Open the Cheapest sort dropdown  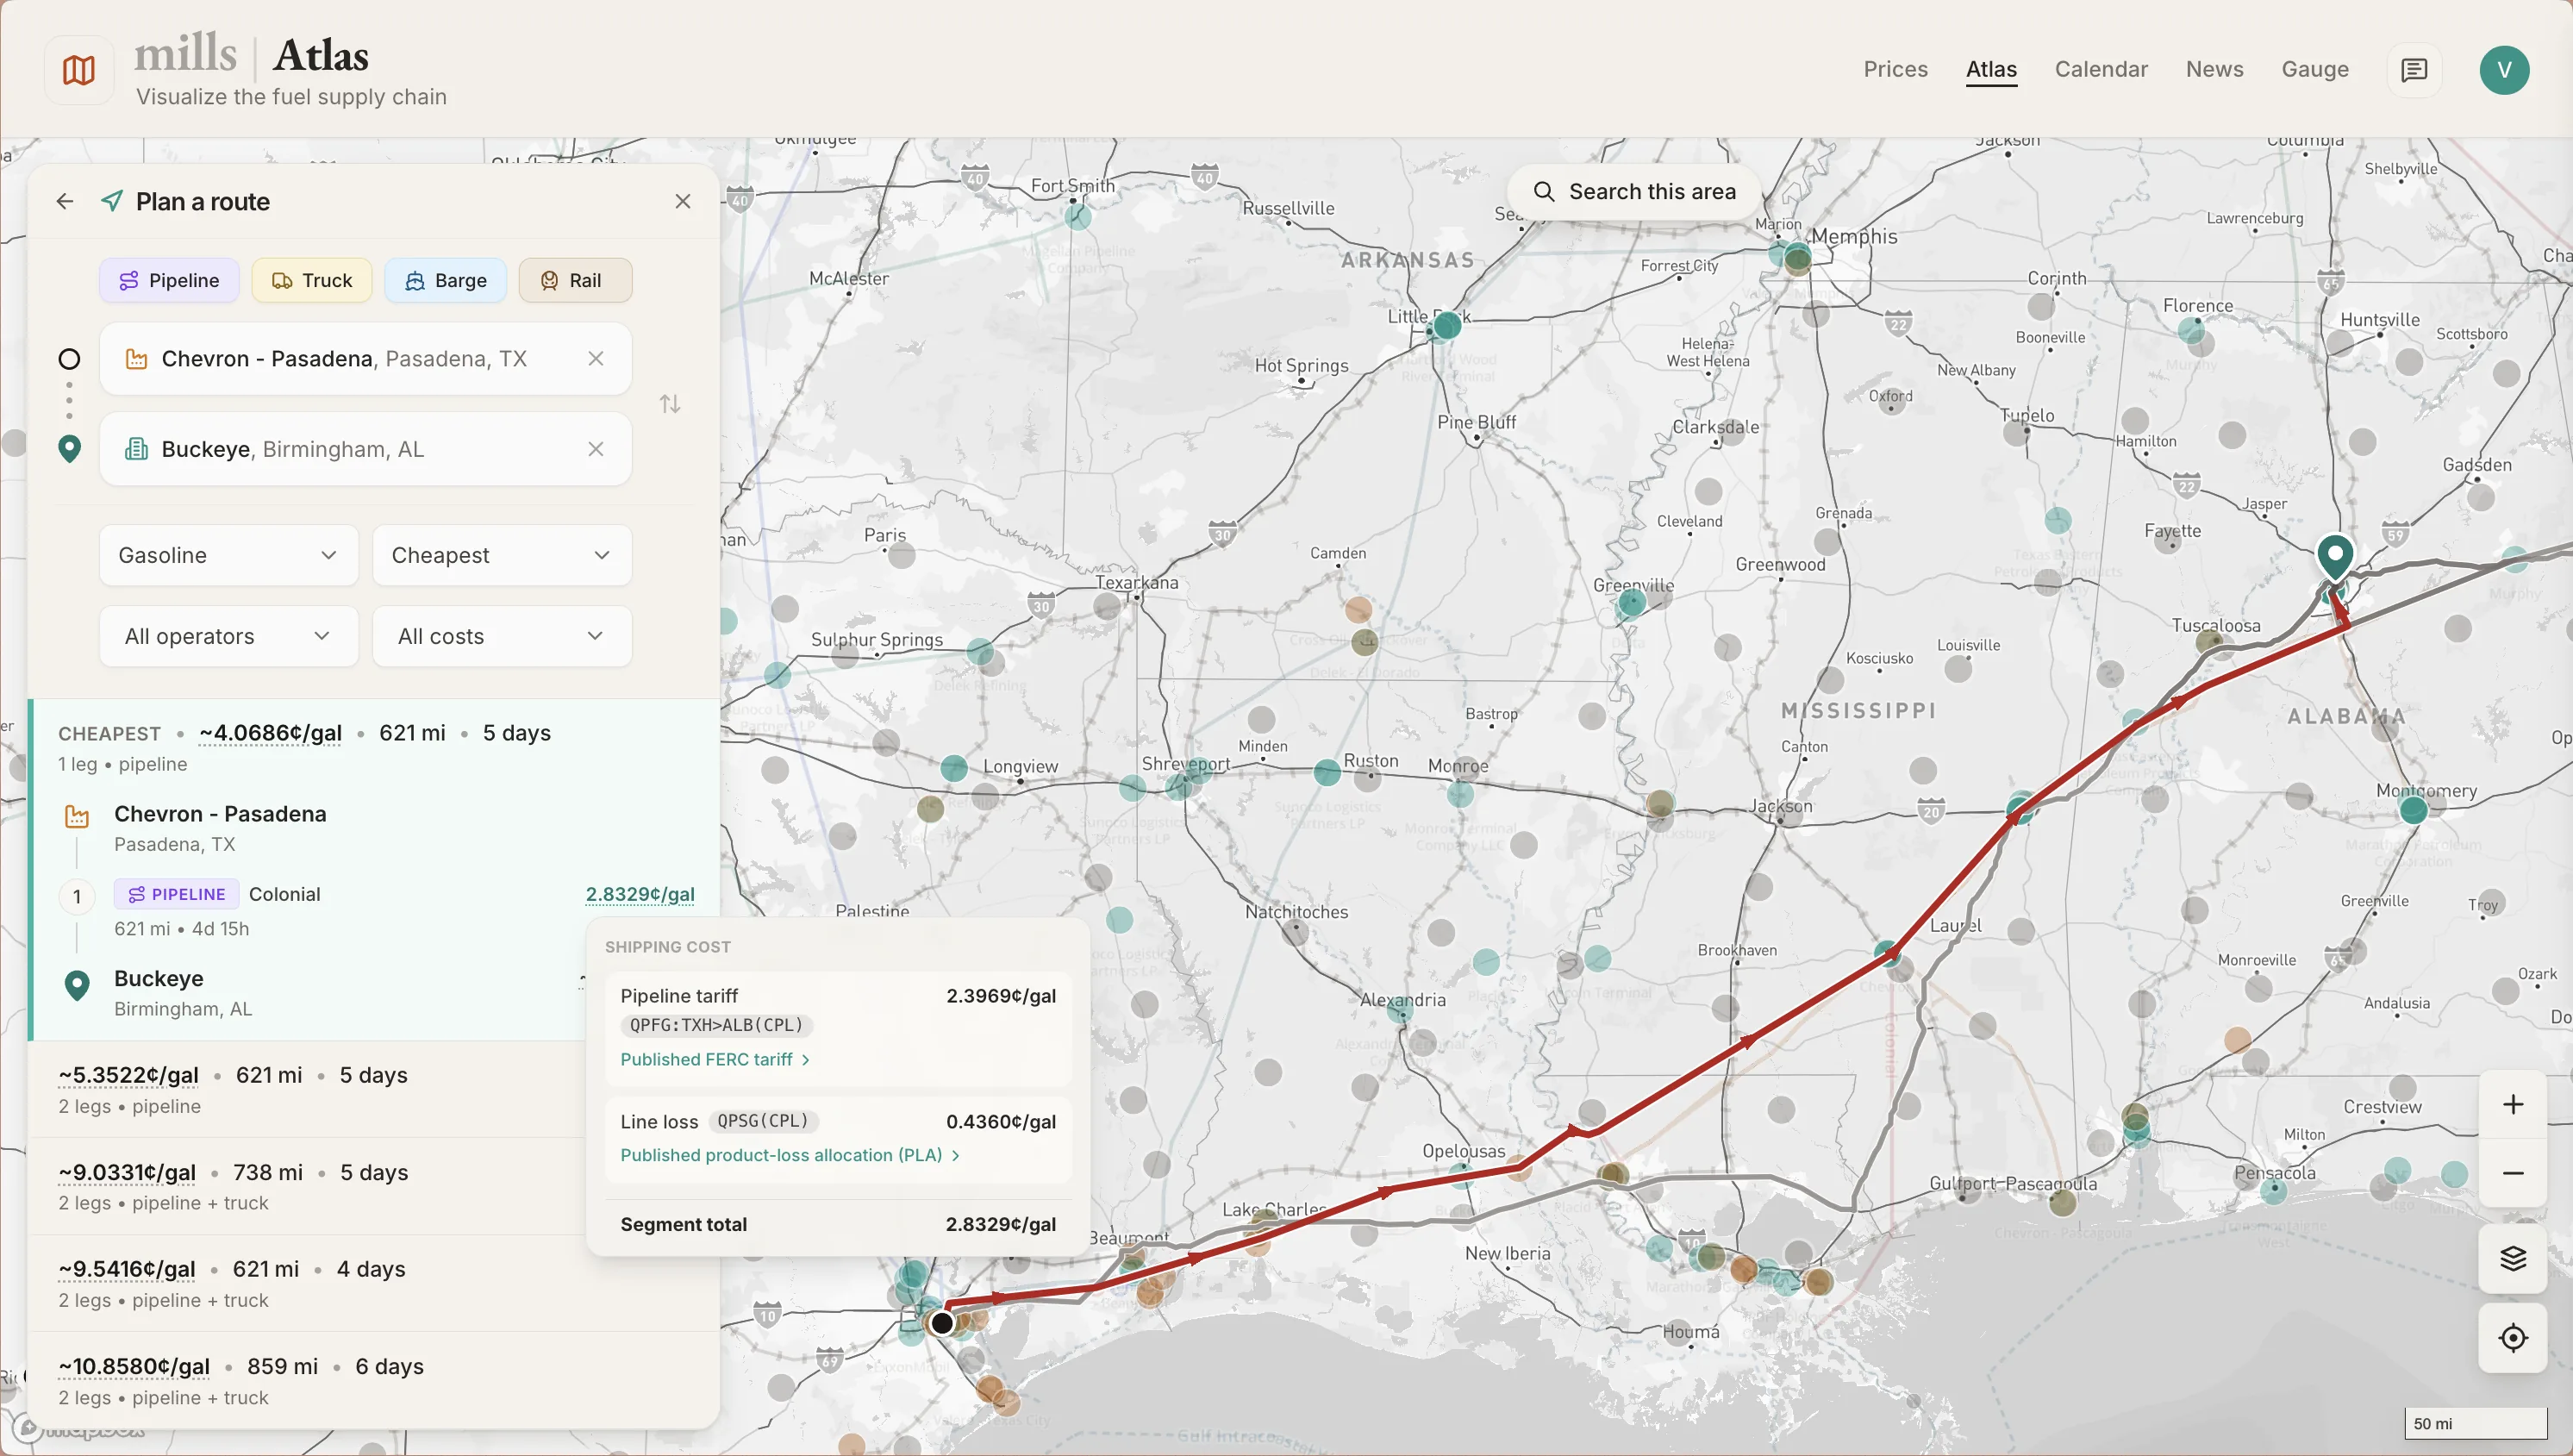click(x=502, y=555)
